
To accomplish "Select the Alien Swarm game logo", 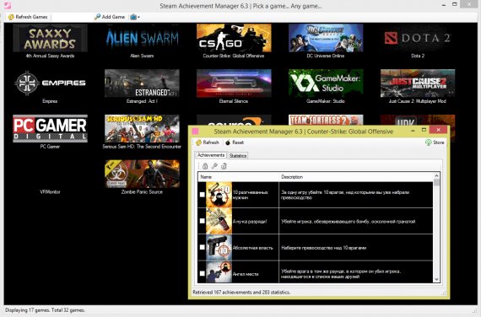I will [142, 38].
